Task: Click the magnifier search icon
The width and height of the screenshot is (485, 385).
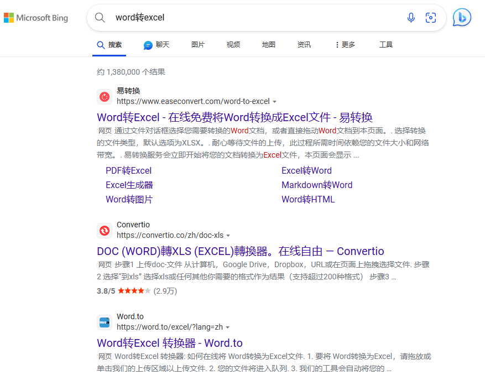Action: point(100,17)
